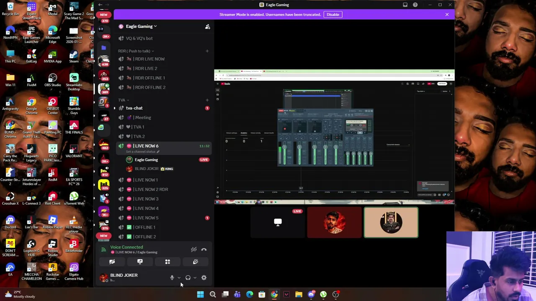
Task: Select the LIVE NOW 6 voice channel
Action: pos(164,146)
